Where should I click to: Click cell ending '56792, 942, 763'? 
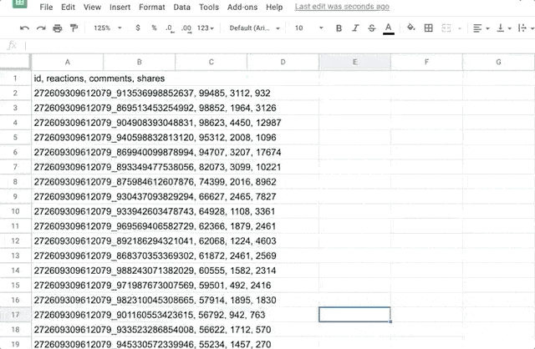67,315
